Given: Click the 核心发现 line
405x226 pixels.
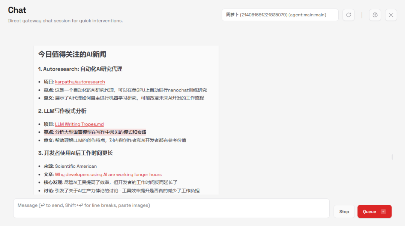Looking at the screenshot, I should (x=111, y=183).
